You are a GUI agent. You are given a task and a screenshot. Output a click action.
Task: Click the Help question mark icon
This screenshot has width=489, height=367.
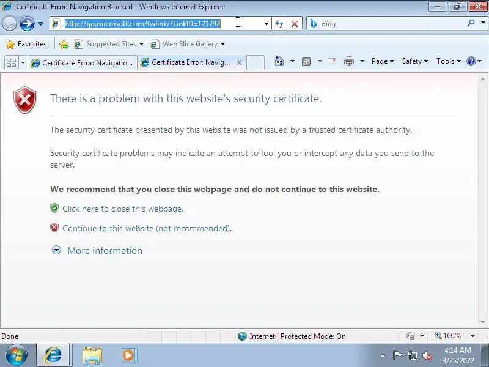coord(471,61)
